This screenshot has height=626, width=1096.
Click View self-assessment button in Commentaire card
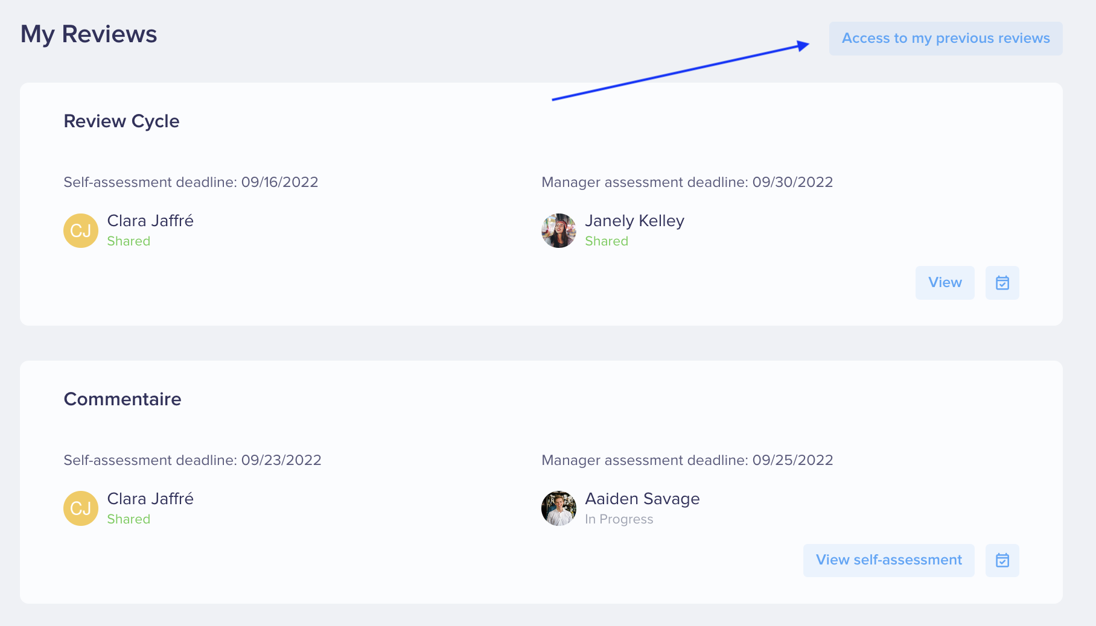889,560
